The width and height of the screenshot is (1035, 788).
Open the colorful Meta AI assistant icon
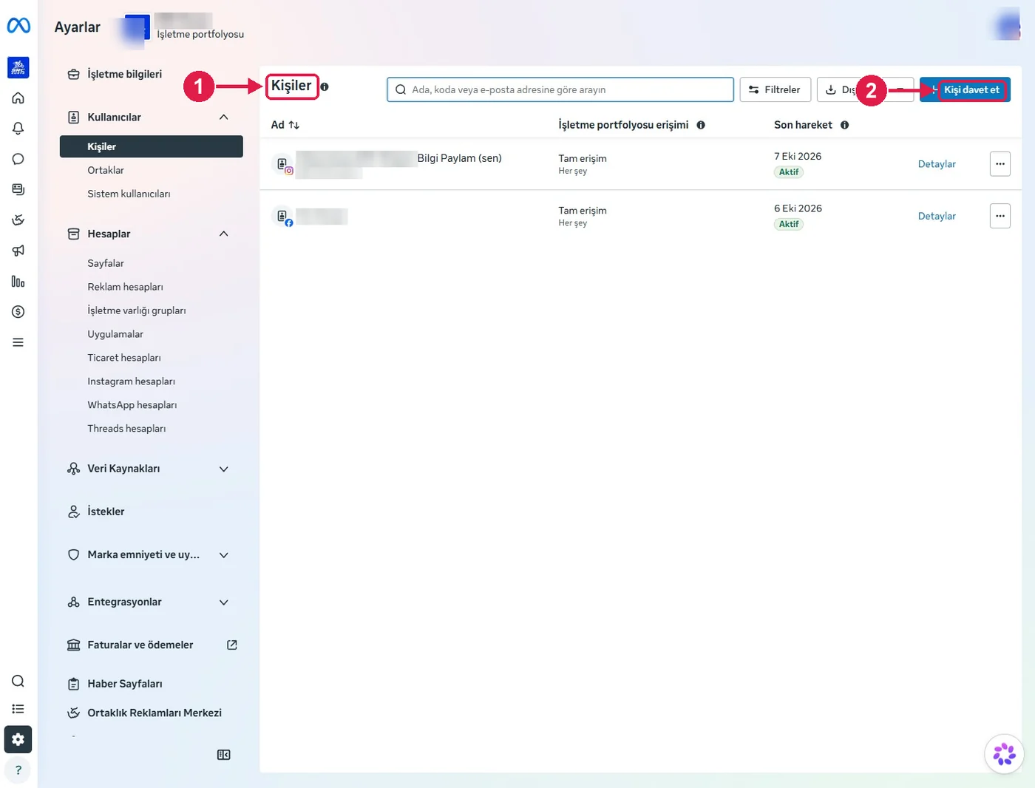[1004, 754]
